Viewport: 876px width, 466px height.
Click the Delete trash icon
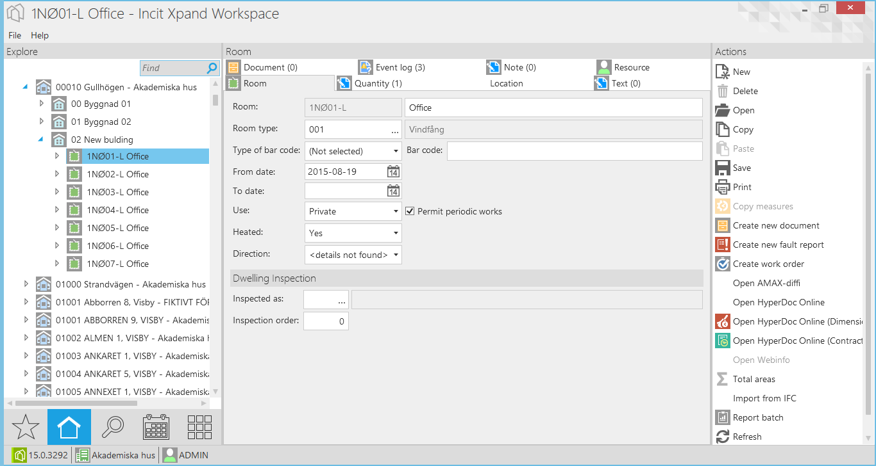point(723,91)
